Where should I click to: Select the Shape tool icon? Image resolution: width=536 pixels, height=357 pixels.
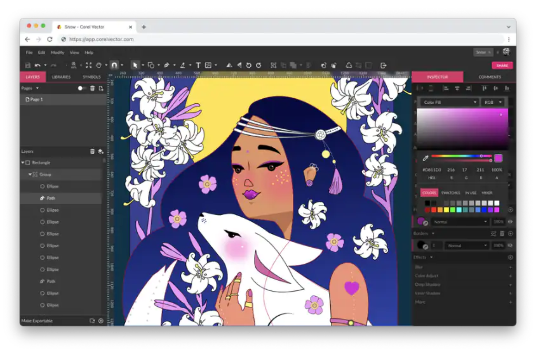pyautogui.click(x=151, y=65)
